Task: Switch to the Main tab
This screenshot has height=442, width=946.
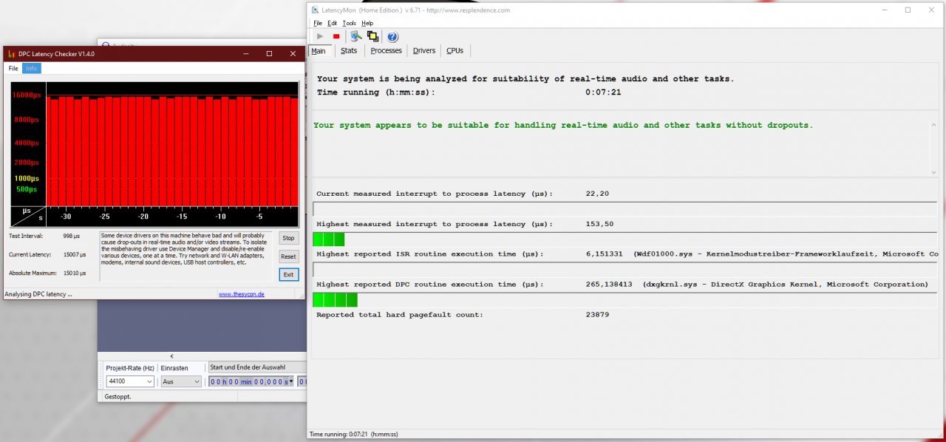Action: [x=319, y=51]
